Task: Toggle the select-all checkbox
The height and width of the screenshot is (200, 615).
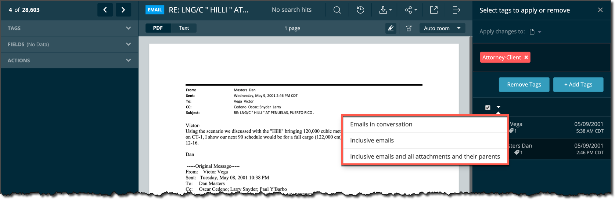Action: click(x=488, y=108)
